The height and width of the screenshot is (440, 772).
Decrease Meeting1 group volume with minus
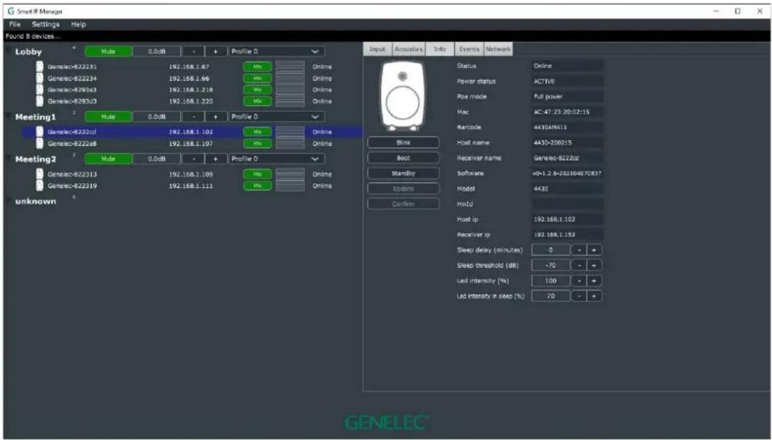[193, 116]
